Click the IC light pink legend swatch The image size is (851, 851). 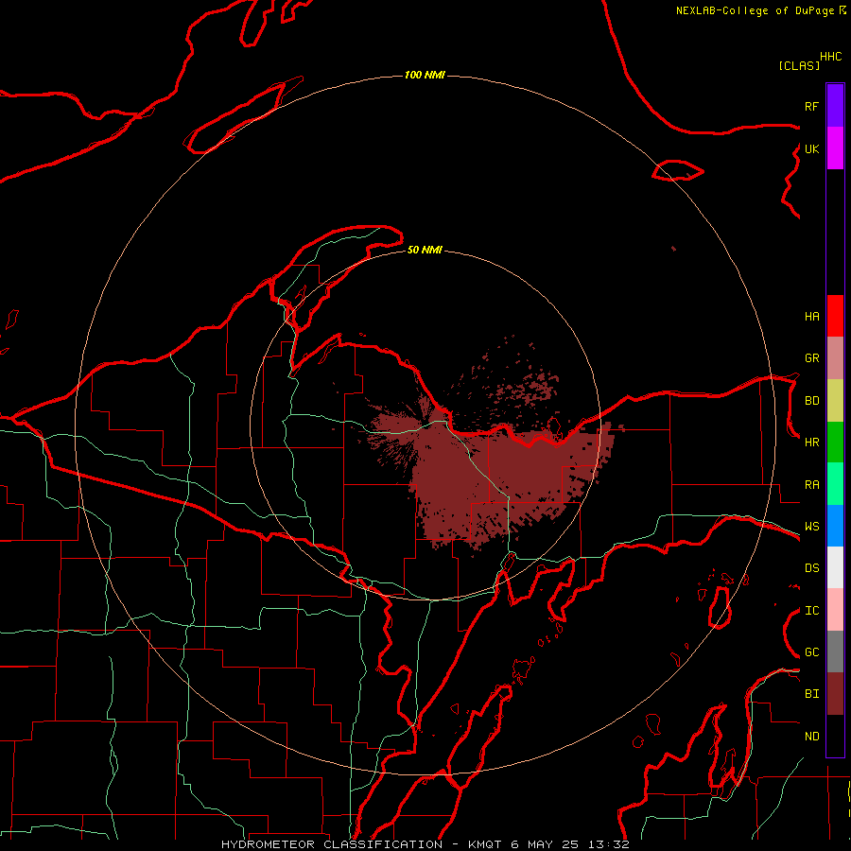[835, 610]
